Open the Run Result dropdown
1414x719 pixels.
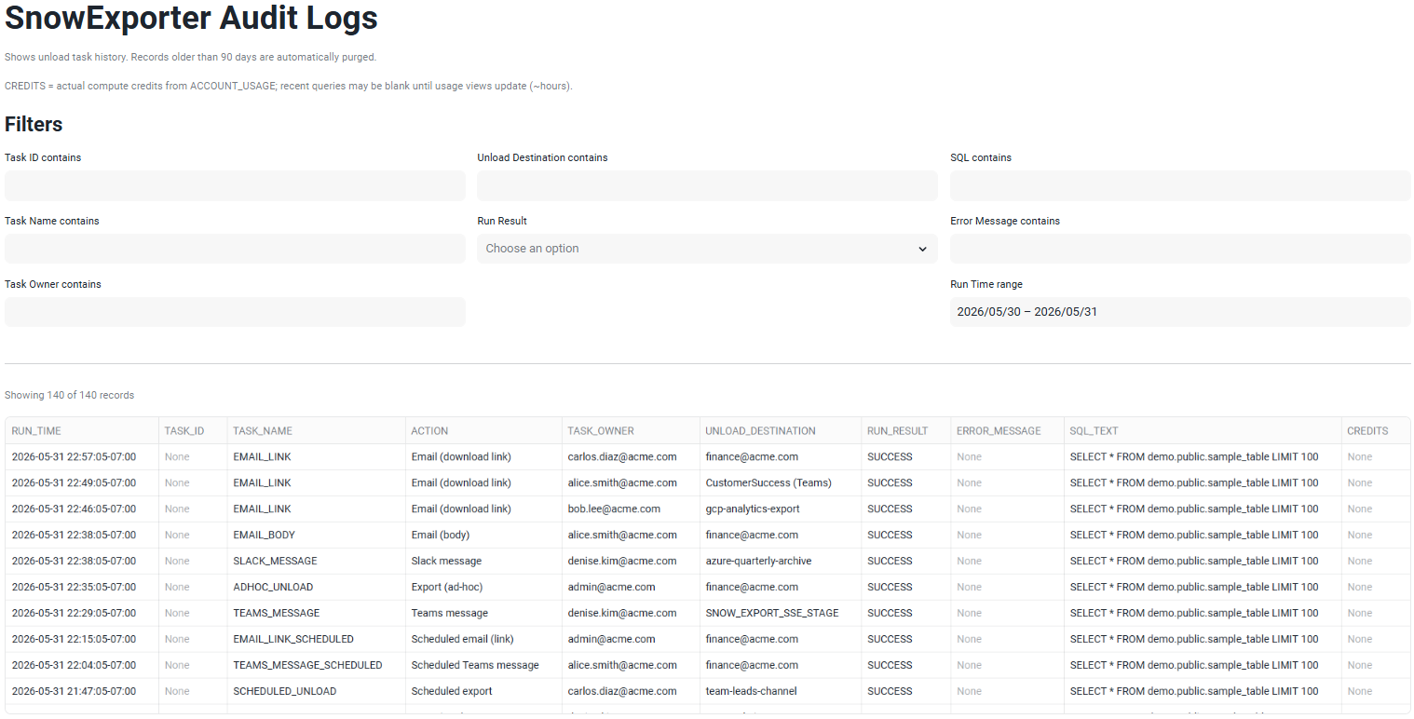click(x=707, y=249)
